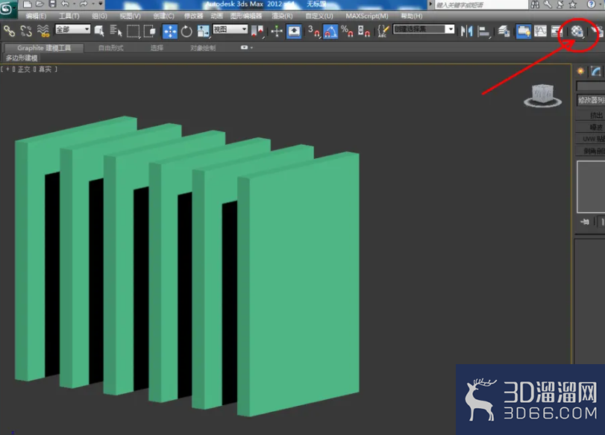Viewport: 605px width, 435px height.
Task: Select the Bind to Space Warp icon
Action: pyautogui.click(x=43, y=31)
